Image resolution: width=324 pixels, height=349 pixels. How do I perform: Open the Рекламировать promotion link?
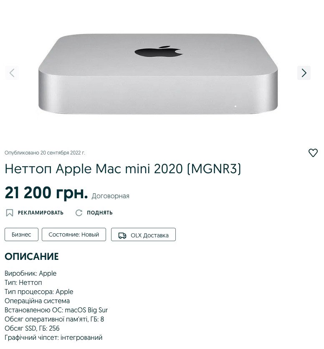pos(40,212)
